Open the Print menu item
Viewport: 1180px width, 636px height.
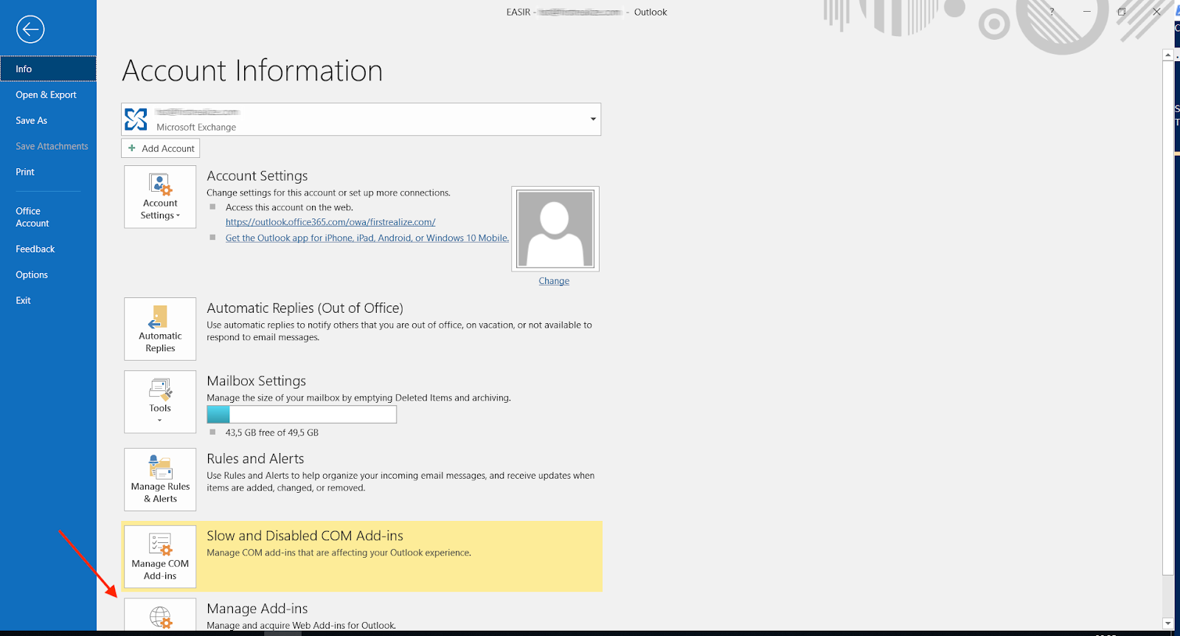(x=25, y=172)
